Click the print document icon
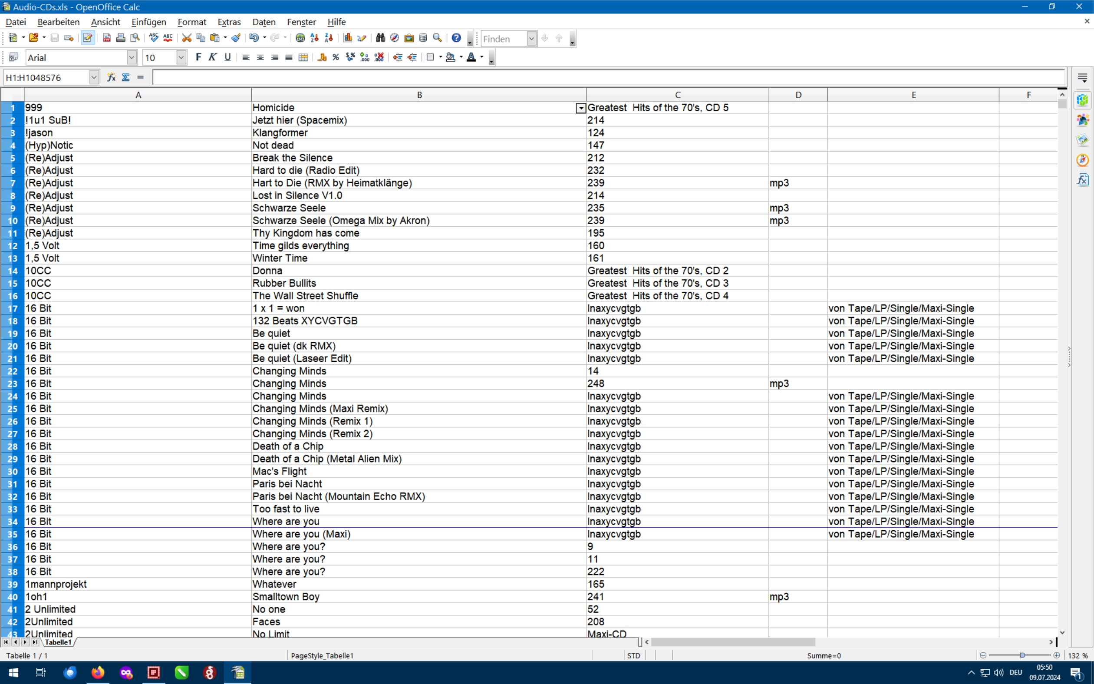The height and width of the screenshot is (684, 1094). (121, 38)
